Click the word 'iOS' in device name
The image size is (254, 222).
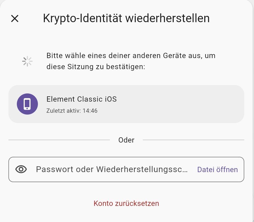[x=111, y=99]
